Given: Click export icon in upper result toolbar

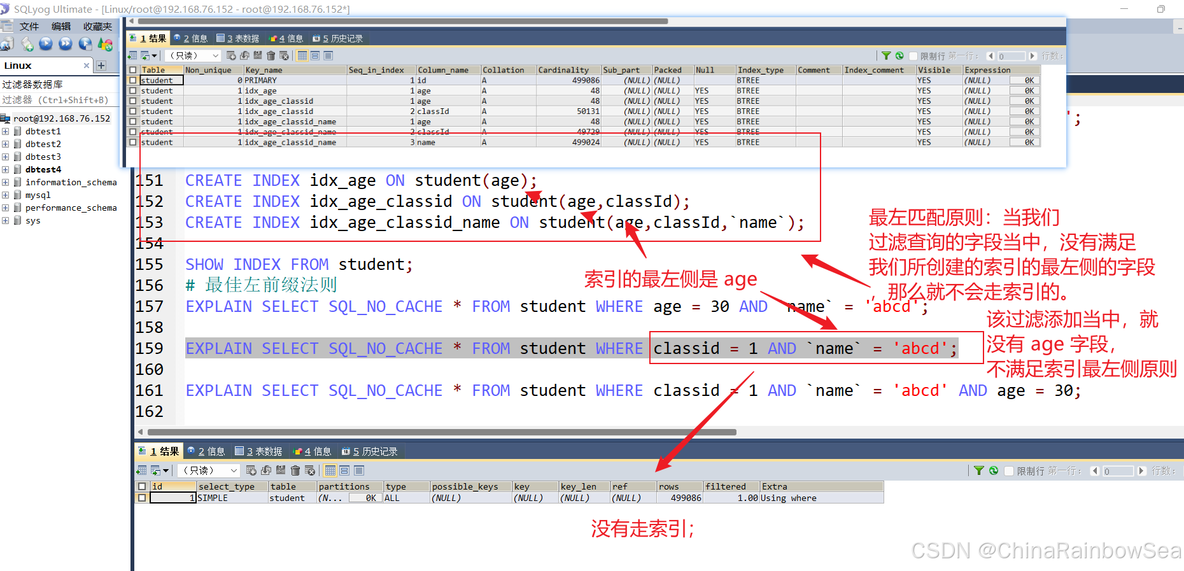Looking at the screenshot, I should point(132,56).
